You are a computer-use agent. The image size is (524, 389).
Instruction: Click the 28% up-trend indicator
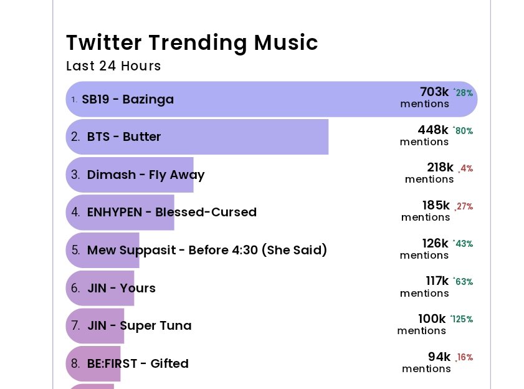463,93
